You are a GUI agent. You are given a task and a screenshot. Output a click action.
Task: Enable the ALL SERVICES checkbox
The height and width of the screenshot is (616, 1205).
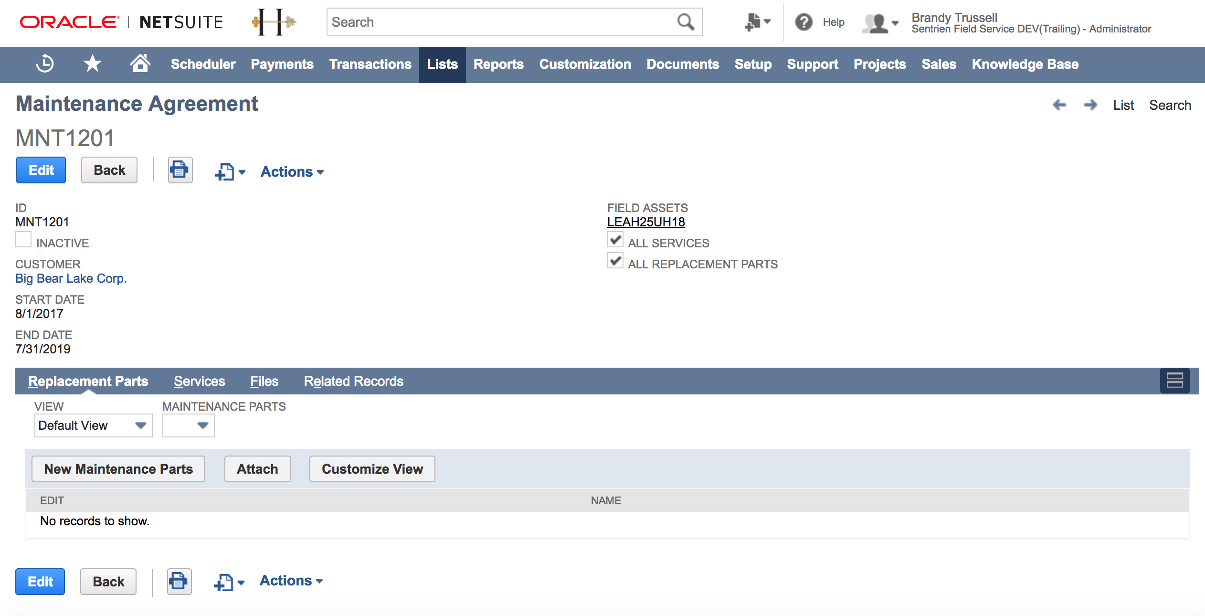coord(616,241)
